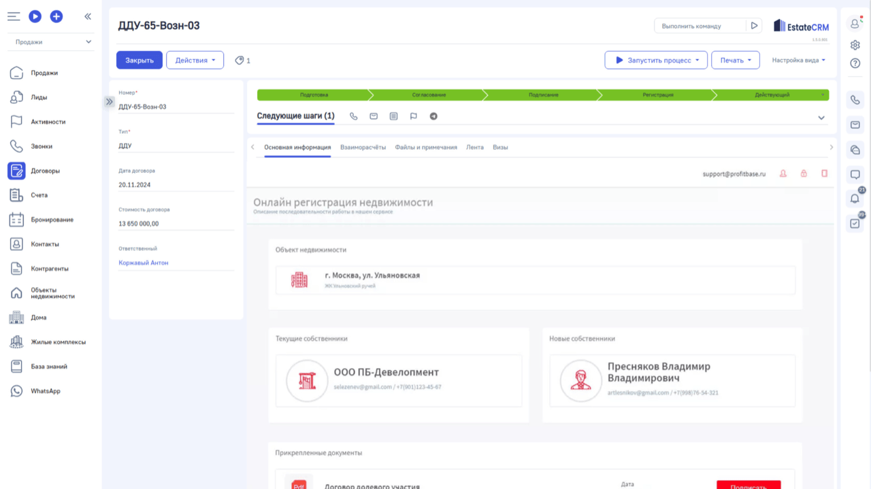Switch to Взаиморасчёты tab

pyautogui.click(x=363, y=147)
